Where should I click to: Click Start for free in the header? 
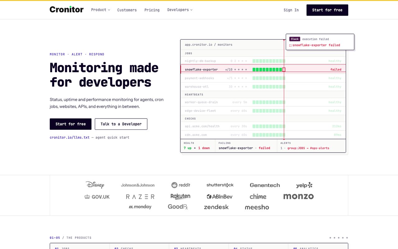pyautogui.click(x=327, y=10)
